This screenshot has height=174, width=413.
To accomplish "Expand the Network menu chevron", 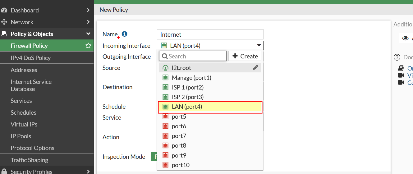I will tap(88, 22).
